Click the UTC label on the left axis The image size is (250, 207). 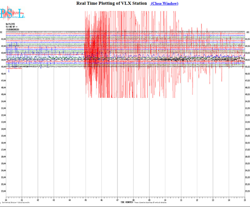pyautogui.click(x=2, y=32)
